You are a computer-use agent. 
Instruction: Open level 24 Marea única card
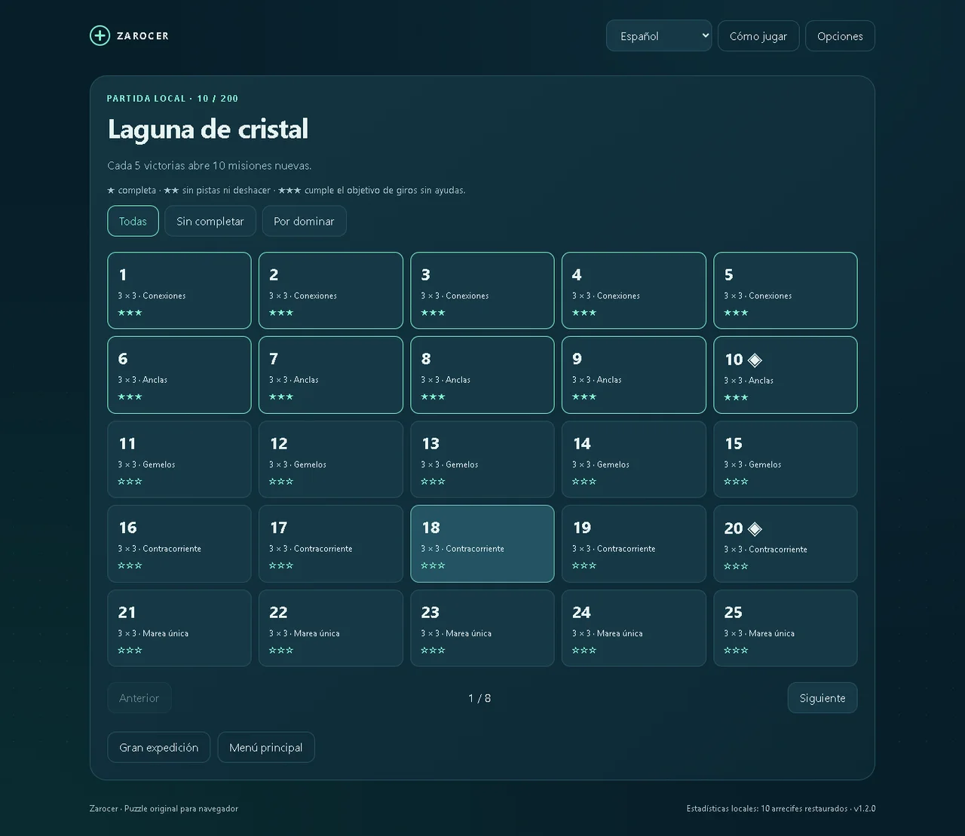click(634, 628)
